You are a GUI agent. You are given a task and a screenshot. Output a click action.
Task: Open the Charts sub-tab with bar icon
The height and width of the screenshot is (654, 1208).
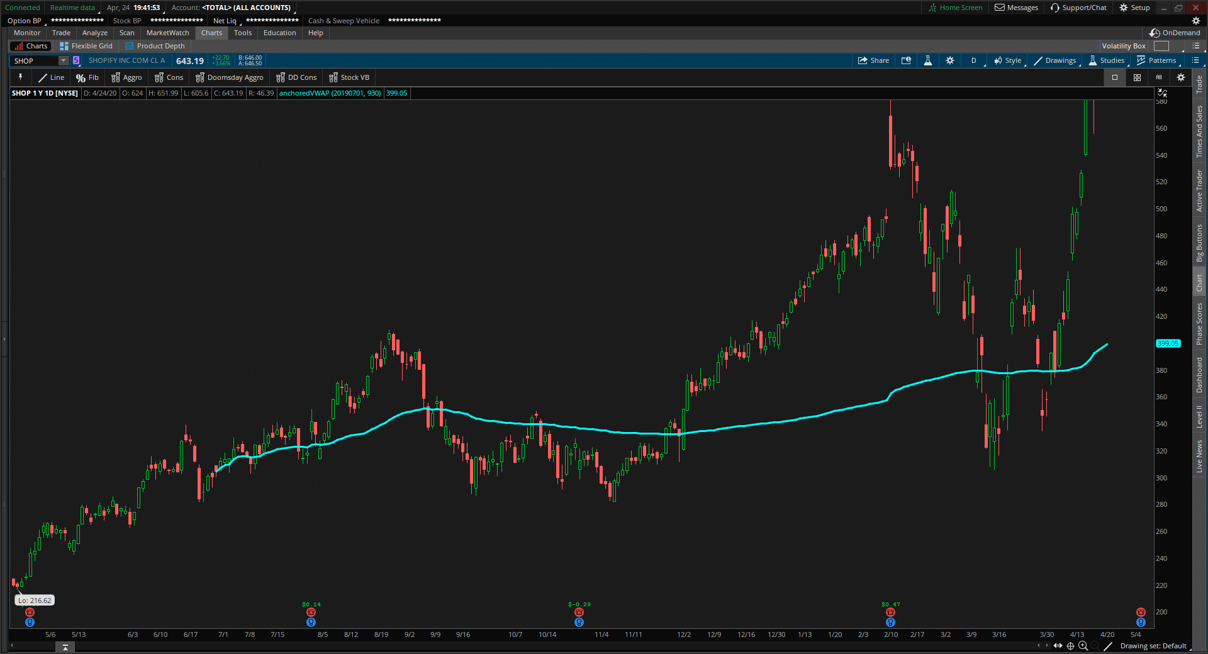(x=31, y=46)
